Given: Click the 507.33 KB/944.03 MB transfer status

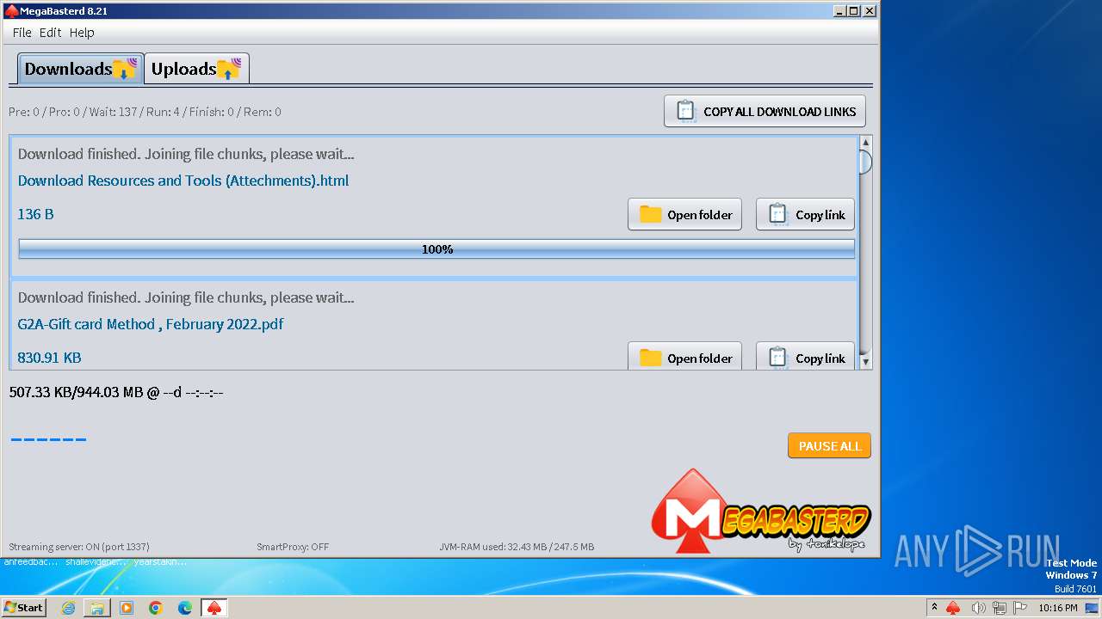Looking at the screenshot, I should tap(116, 392).
